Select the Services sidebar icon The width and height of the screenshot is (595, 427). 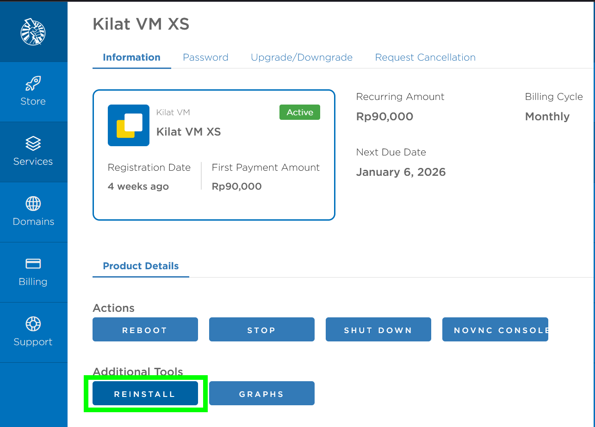coord(33,152)
